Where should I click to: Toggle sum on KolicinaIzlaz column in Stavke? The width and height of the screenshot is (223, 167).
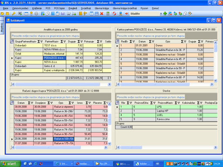point(198,103)
